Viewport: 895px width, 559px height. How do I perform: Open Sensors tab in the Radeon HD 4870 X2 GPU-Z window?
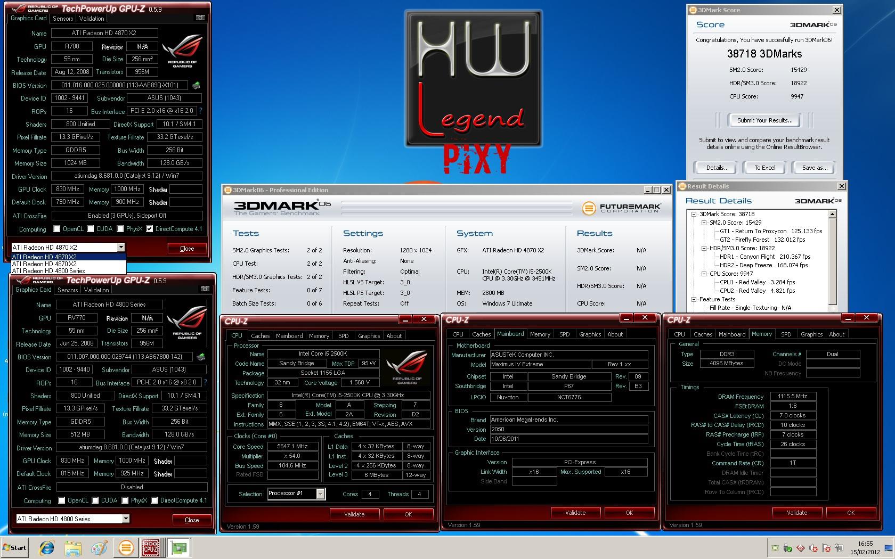[x=63, y=18]
